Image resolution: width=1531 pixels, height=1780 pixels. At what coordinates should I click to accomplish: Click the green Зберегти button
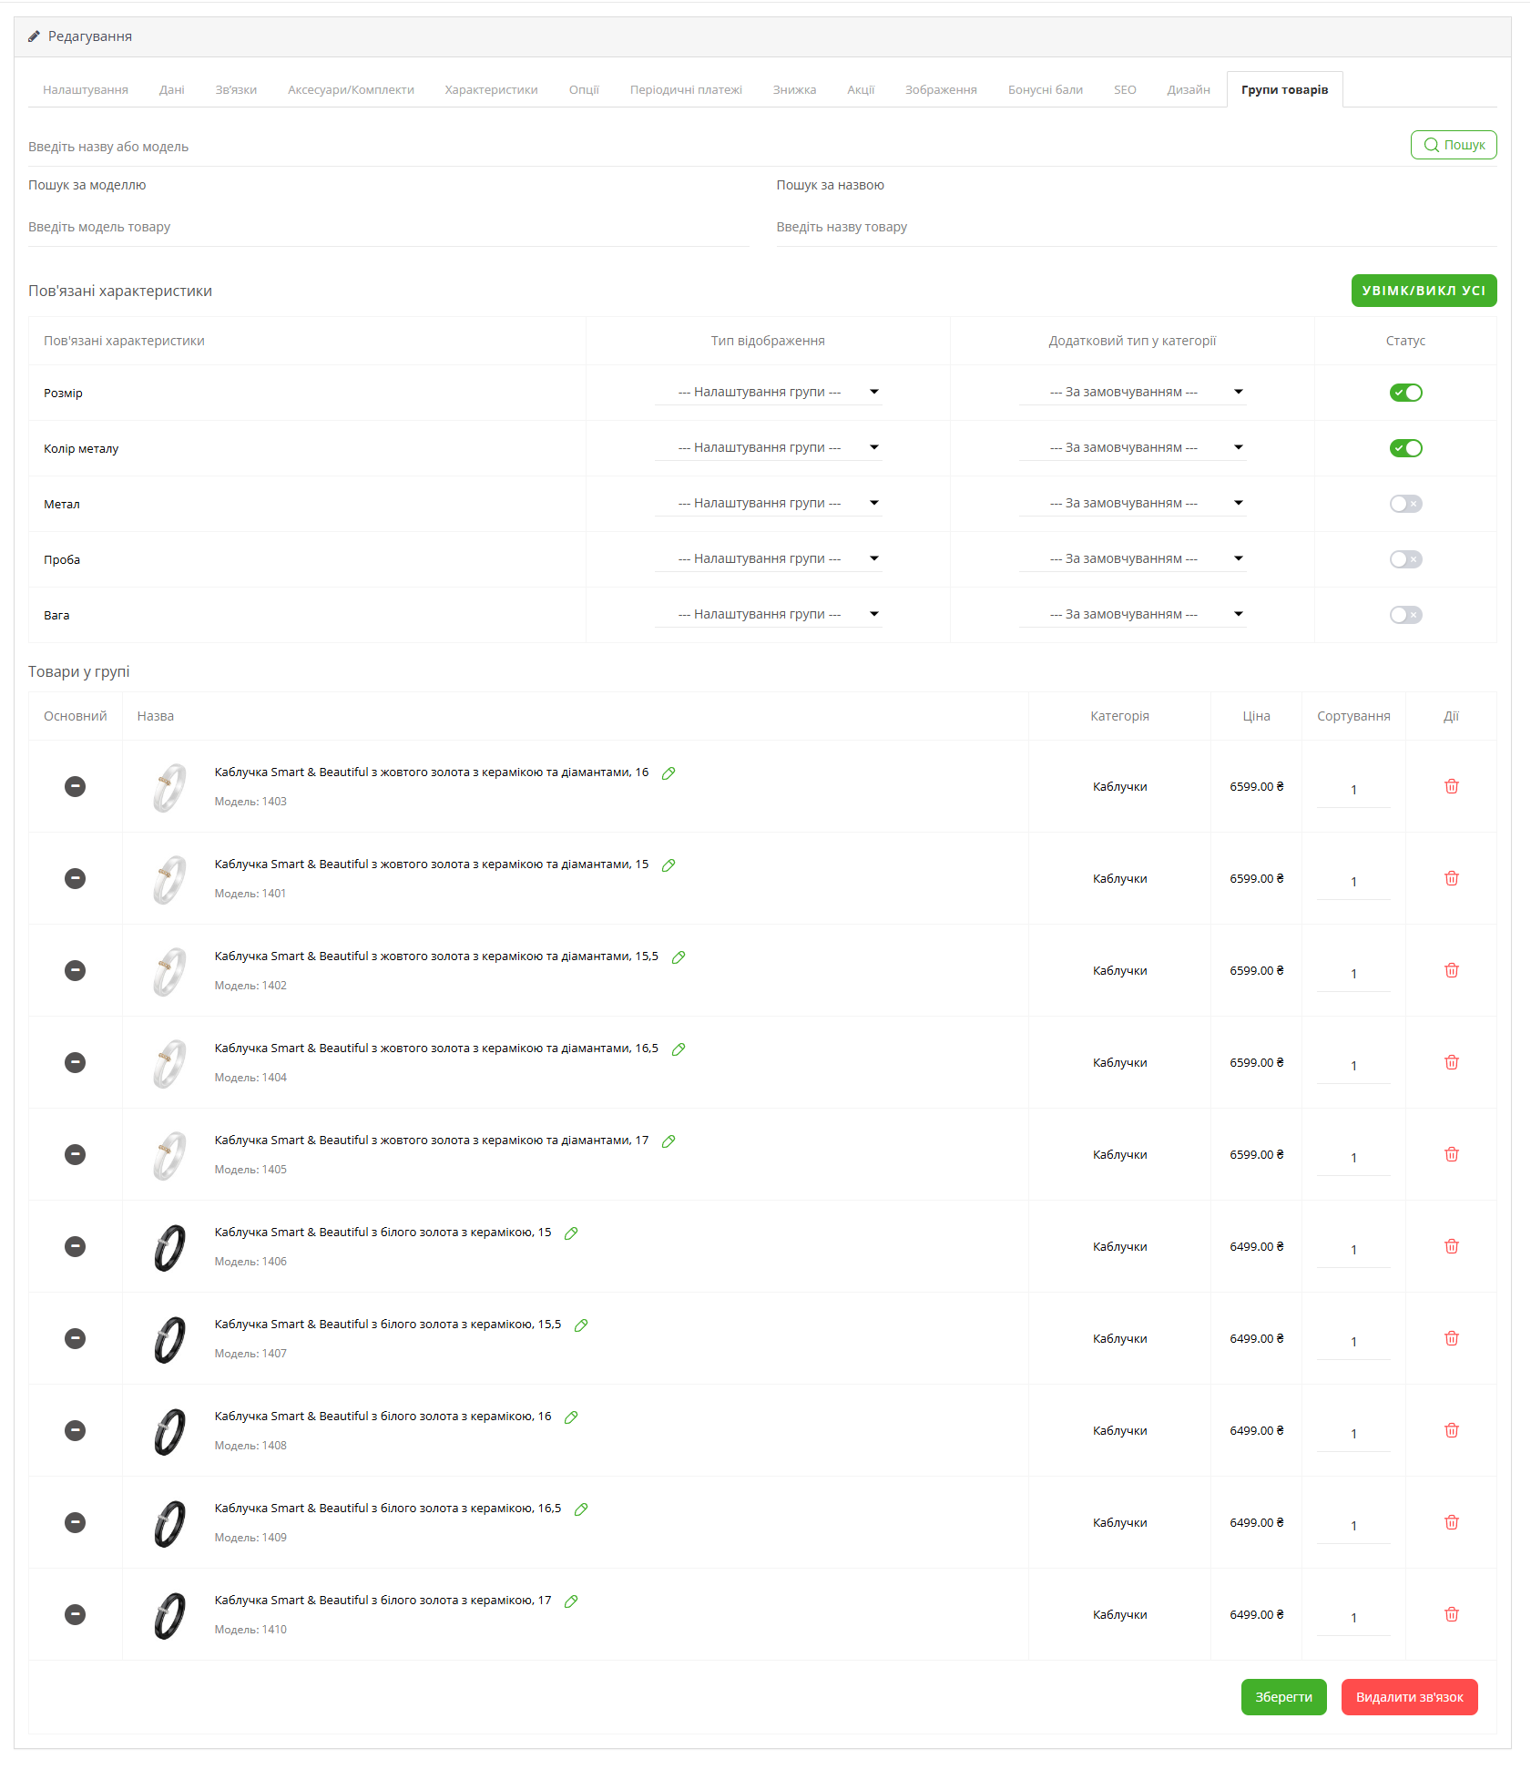1283,1697
